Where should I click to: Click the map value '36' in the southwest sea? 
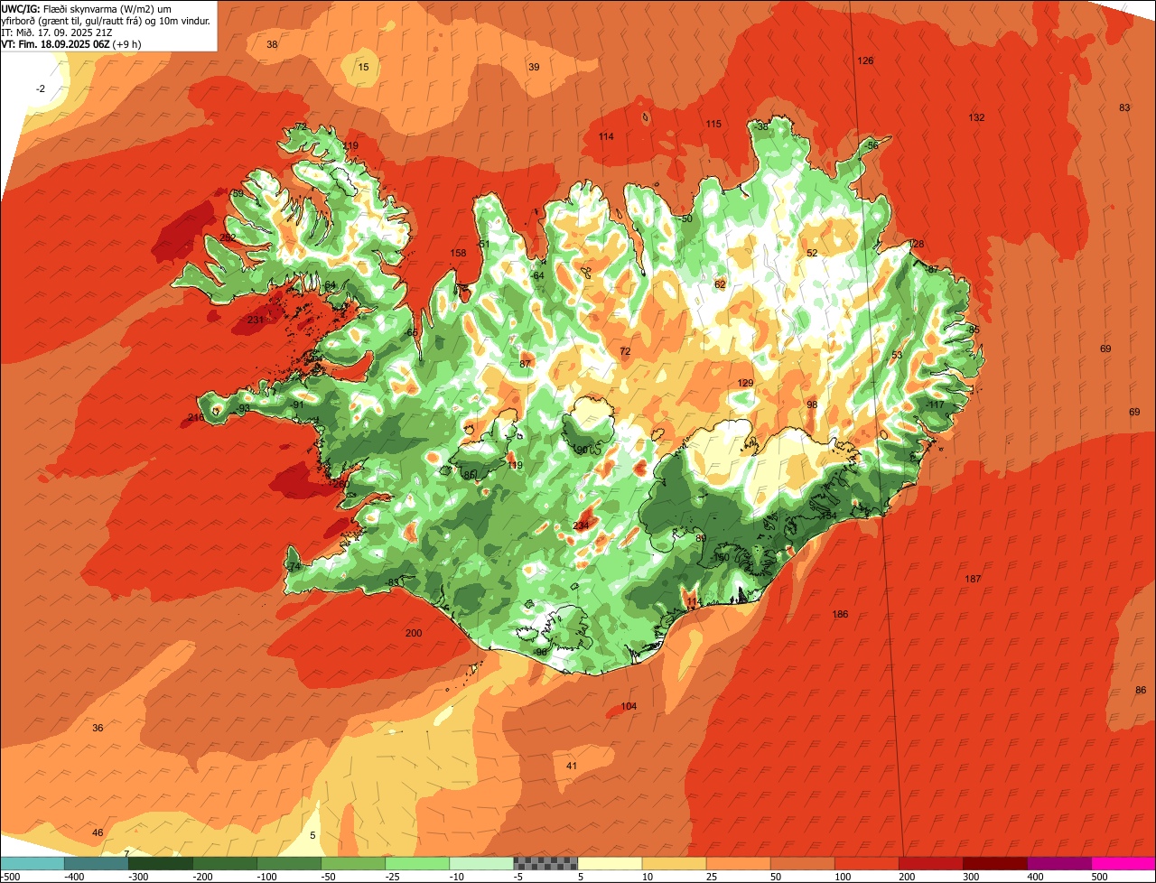(98, 728)
